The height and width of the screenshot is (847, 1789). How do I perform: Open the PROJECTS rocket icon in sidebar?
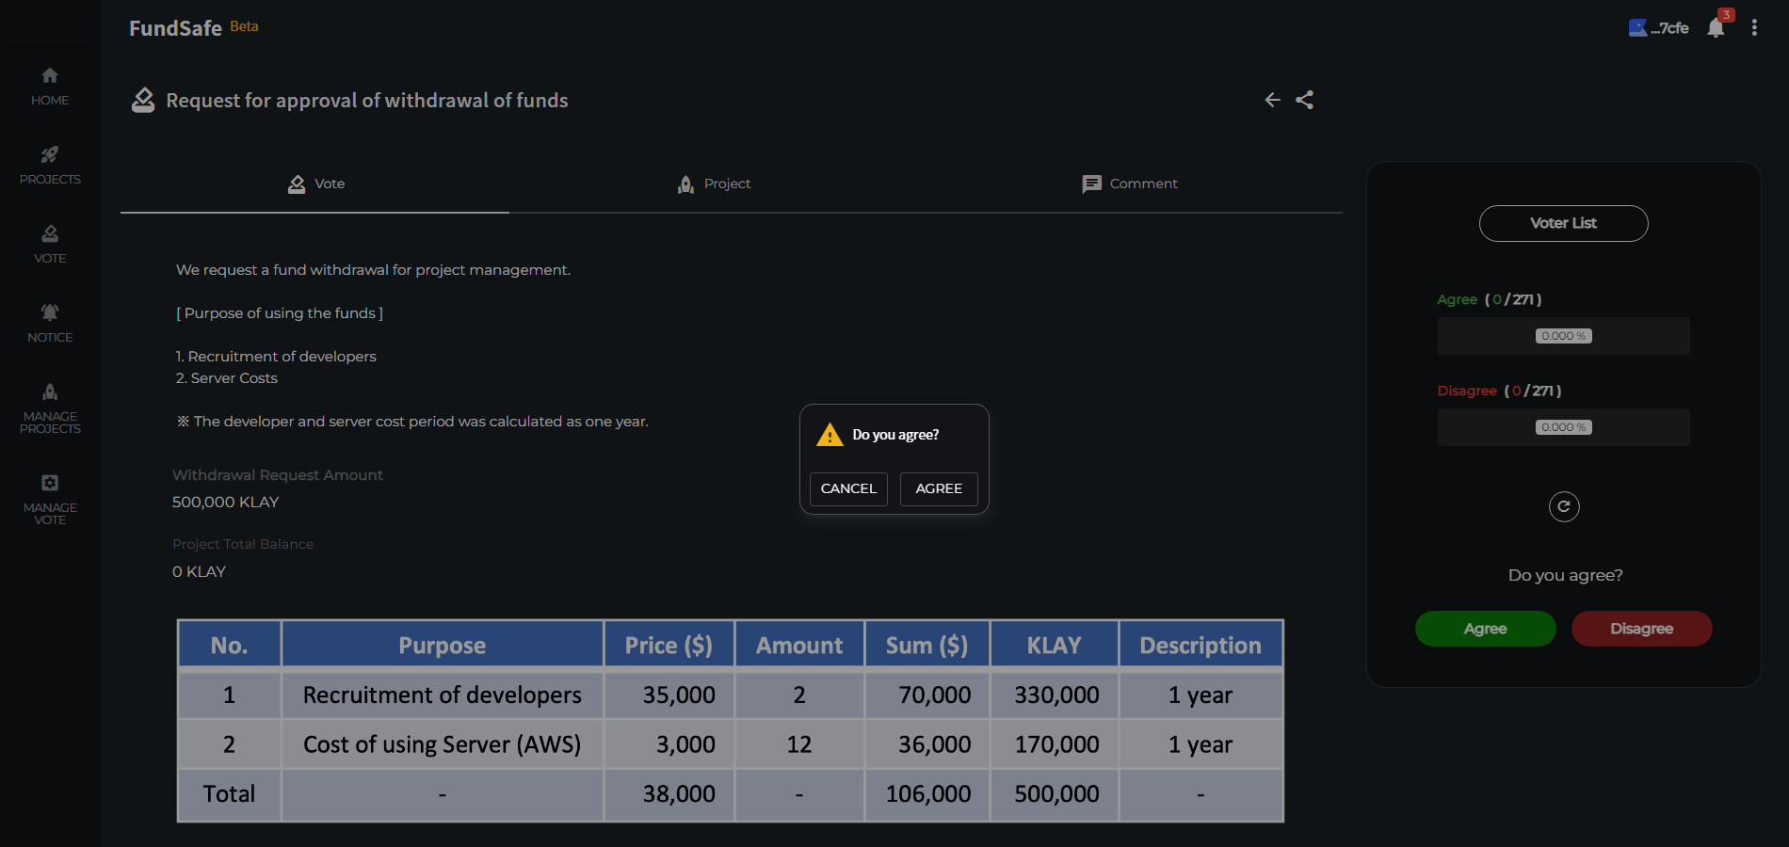click(50, 154)
